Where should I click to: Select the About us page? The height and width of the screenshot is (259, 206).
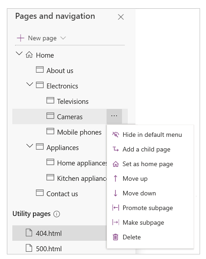60,70
